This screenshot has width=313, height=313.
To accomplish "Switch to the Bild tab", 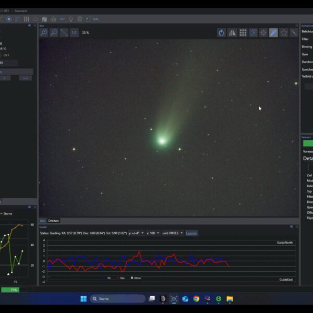I will [x=43, y=221].
